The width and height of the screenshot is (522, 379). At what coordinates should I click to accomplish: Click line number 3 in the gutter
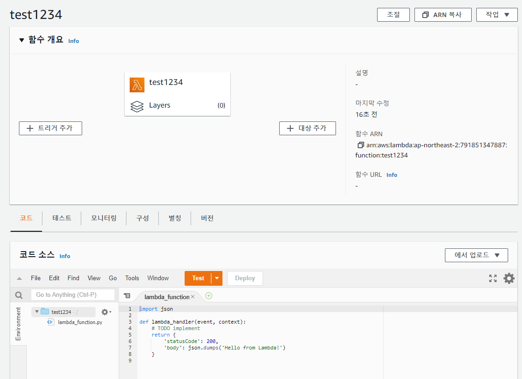click(x=130, y=322)
